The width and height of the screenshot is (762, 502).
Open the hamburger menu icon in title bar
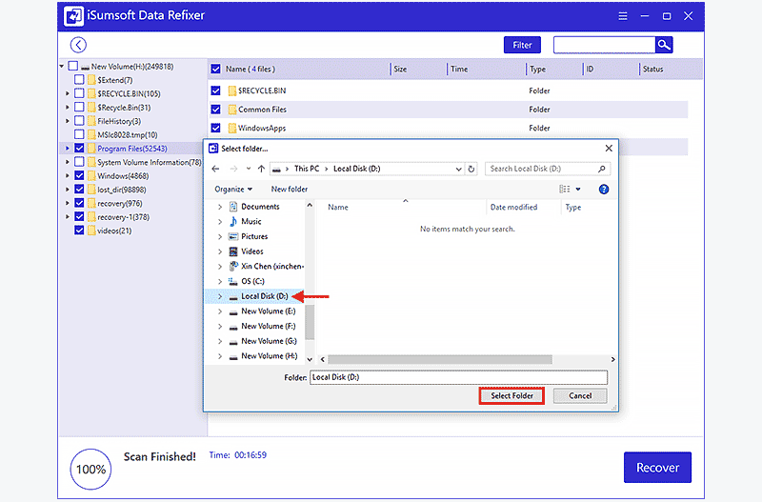click(623, 16)
